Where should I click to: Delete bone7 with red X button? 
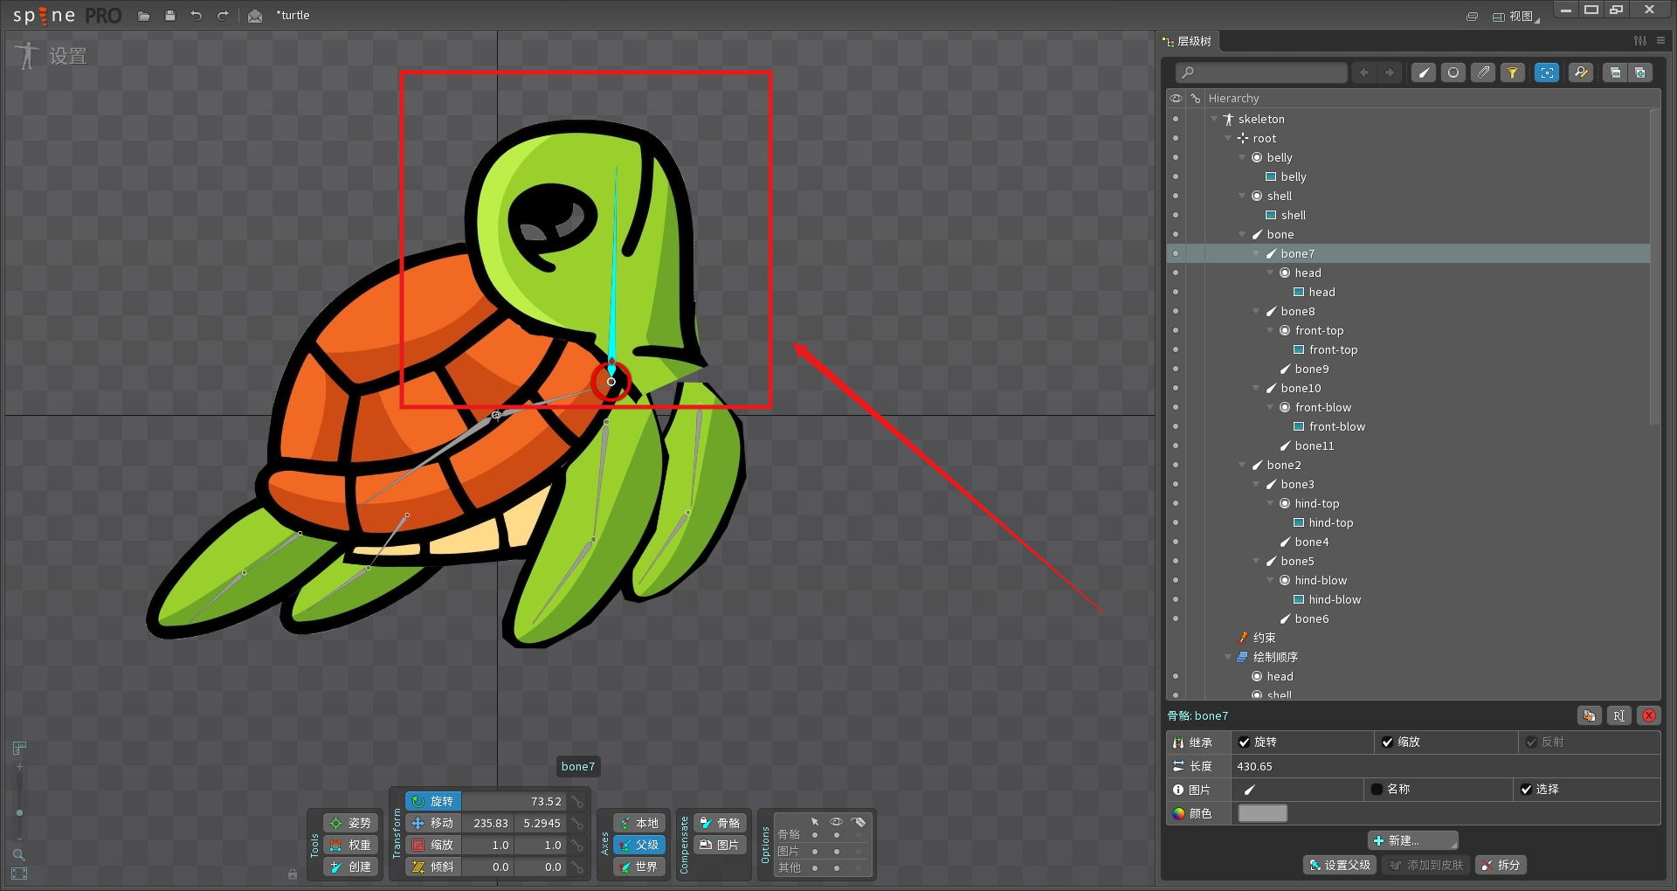[x=1649, y=715]
